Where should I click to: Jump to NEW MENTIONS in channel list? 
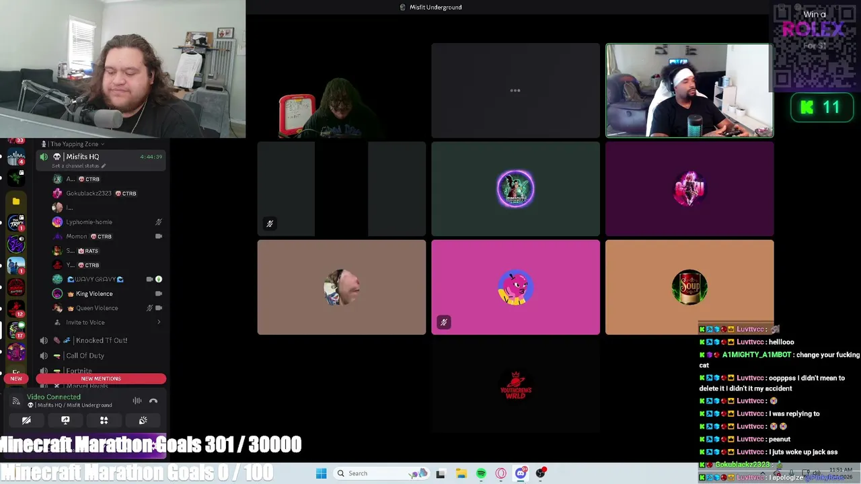click(x=101, y=378)
